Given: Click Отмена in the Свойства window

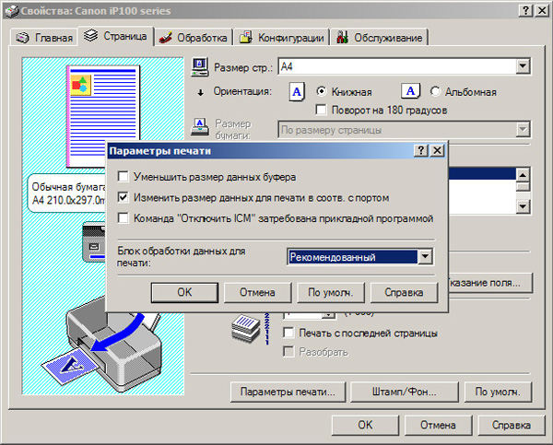Looking at the screenshot, I should tap(438, 425).
